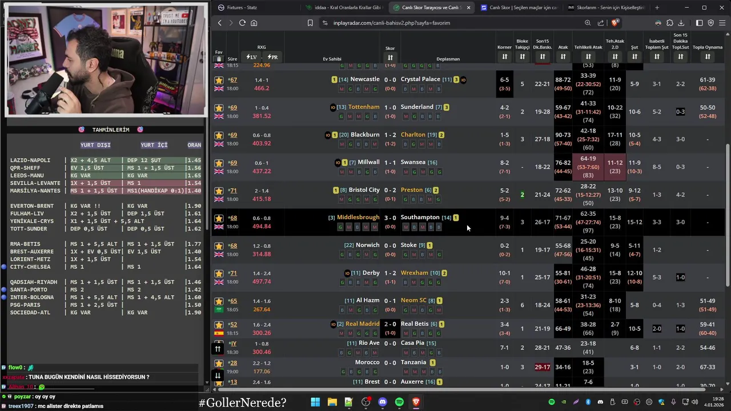Click the share page icon in address bar
The width and height of the screenshot is (731, 411).
(x=601, y=23)
